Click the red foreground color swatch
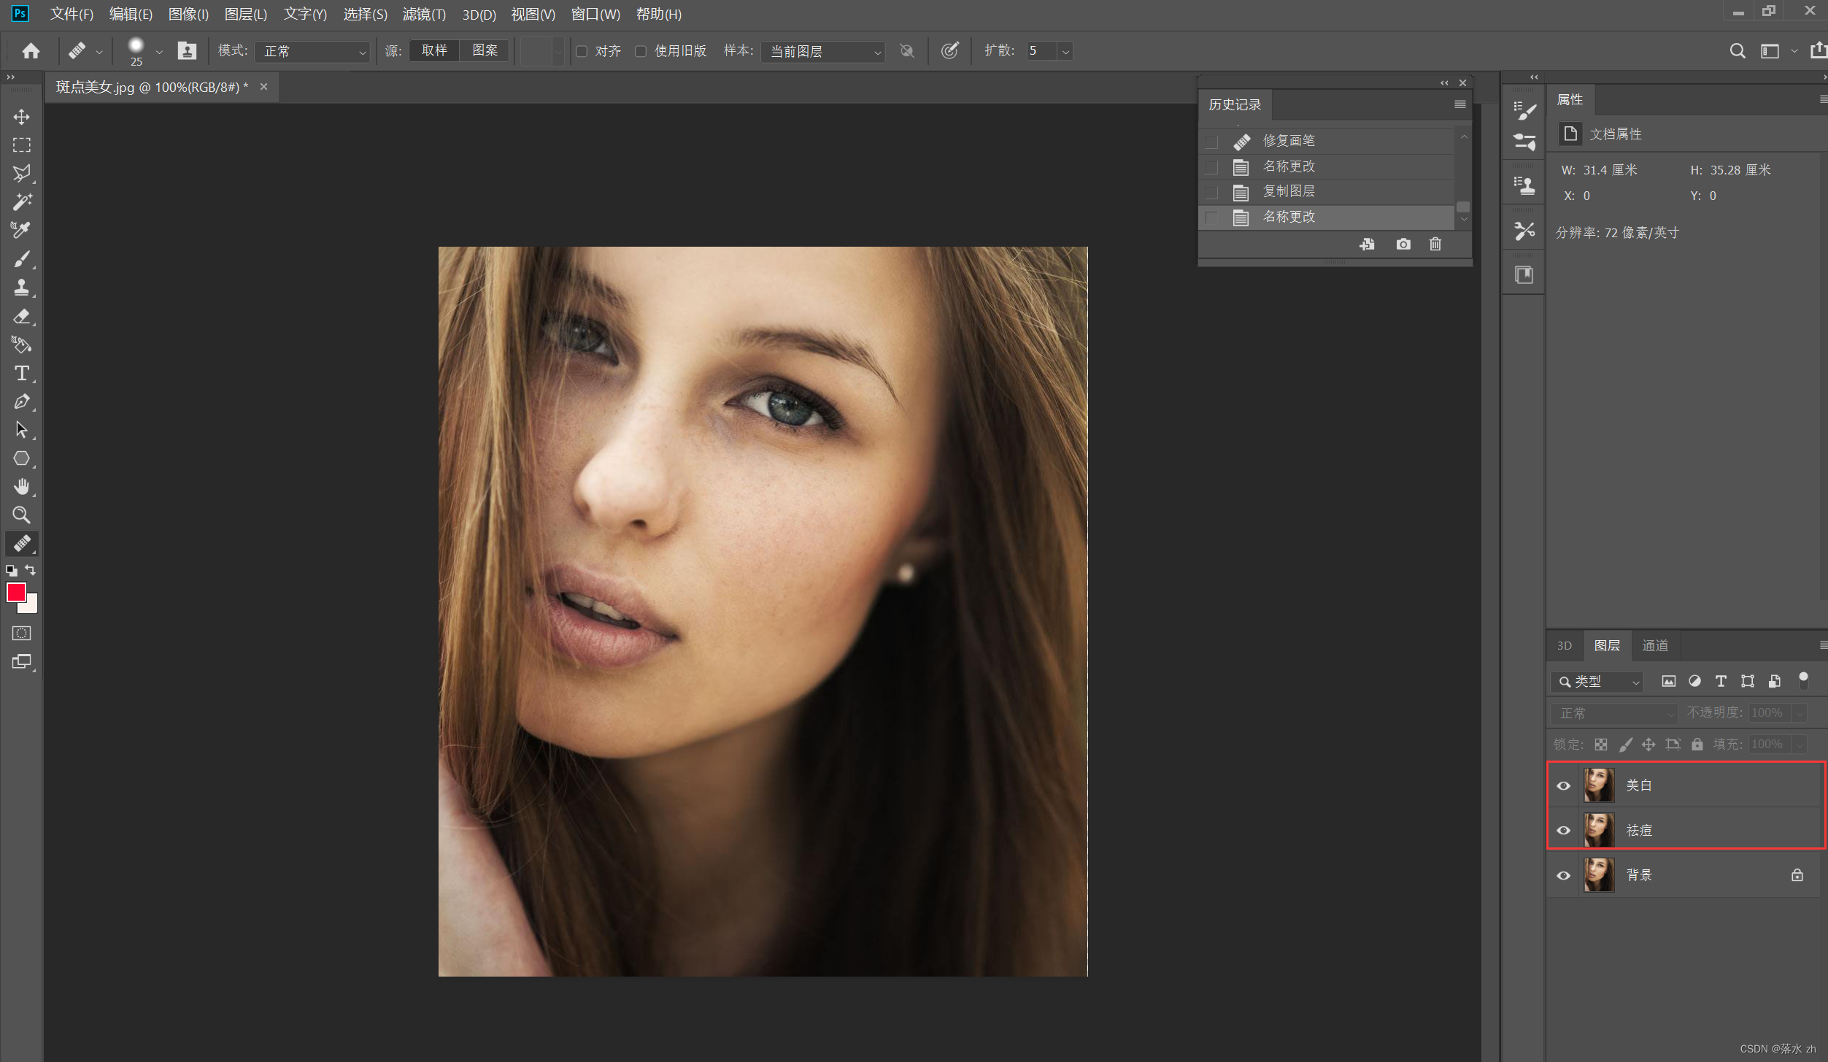The width and height of the screenshot is (1828, 1062). 15,592
